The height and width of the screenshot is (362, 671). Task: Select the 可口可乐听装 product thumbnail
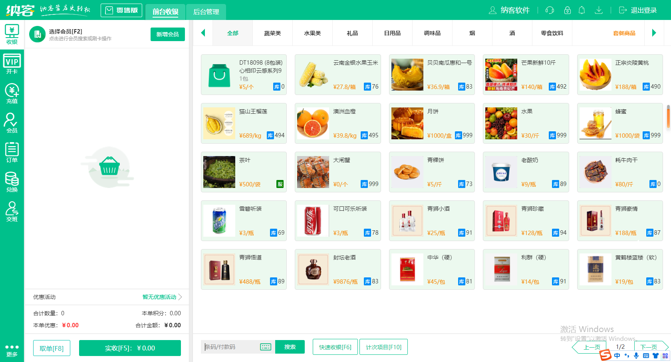click(313, 221)
